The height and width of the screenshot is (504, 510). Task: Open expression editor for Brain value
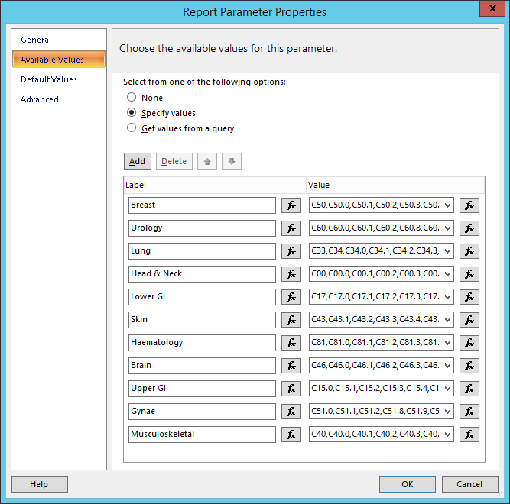coord(469,366)
